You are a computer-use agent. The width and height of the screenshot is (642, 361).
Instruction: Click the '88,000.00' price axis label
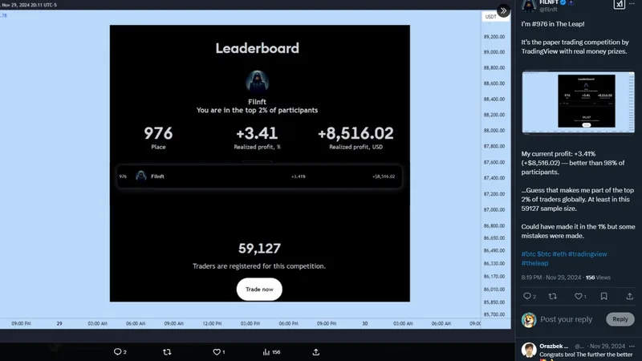494,130
